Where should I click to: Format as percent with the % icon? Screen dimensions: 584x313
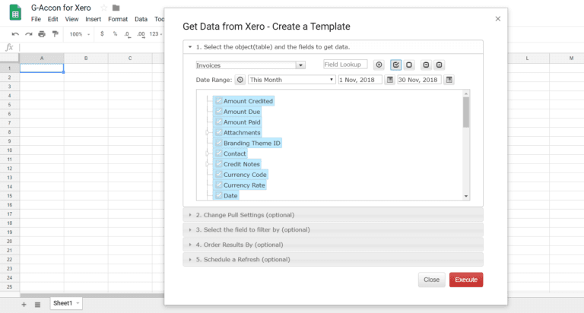(115, 34)
